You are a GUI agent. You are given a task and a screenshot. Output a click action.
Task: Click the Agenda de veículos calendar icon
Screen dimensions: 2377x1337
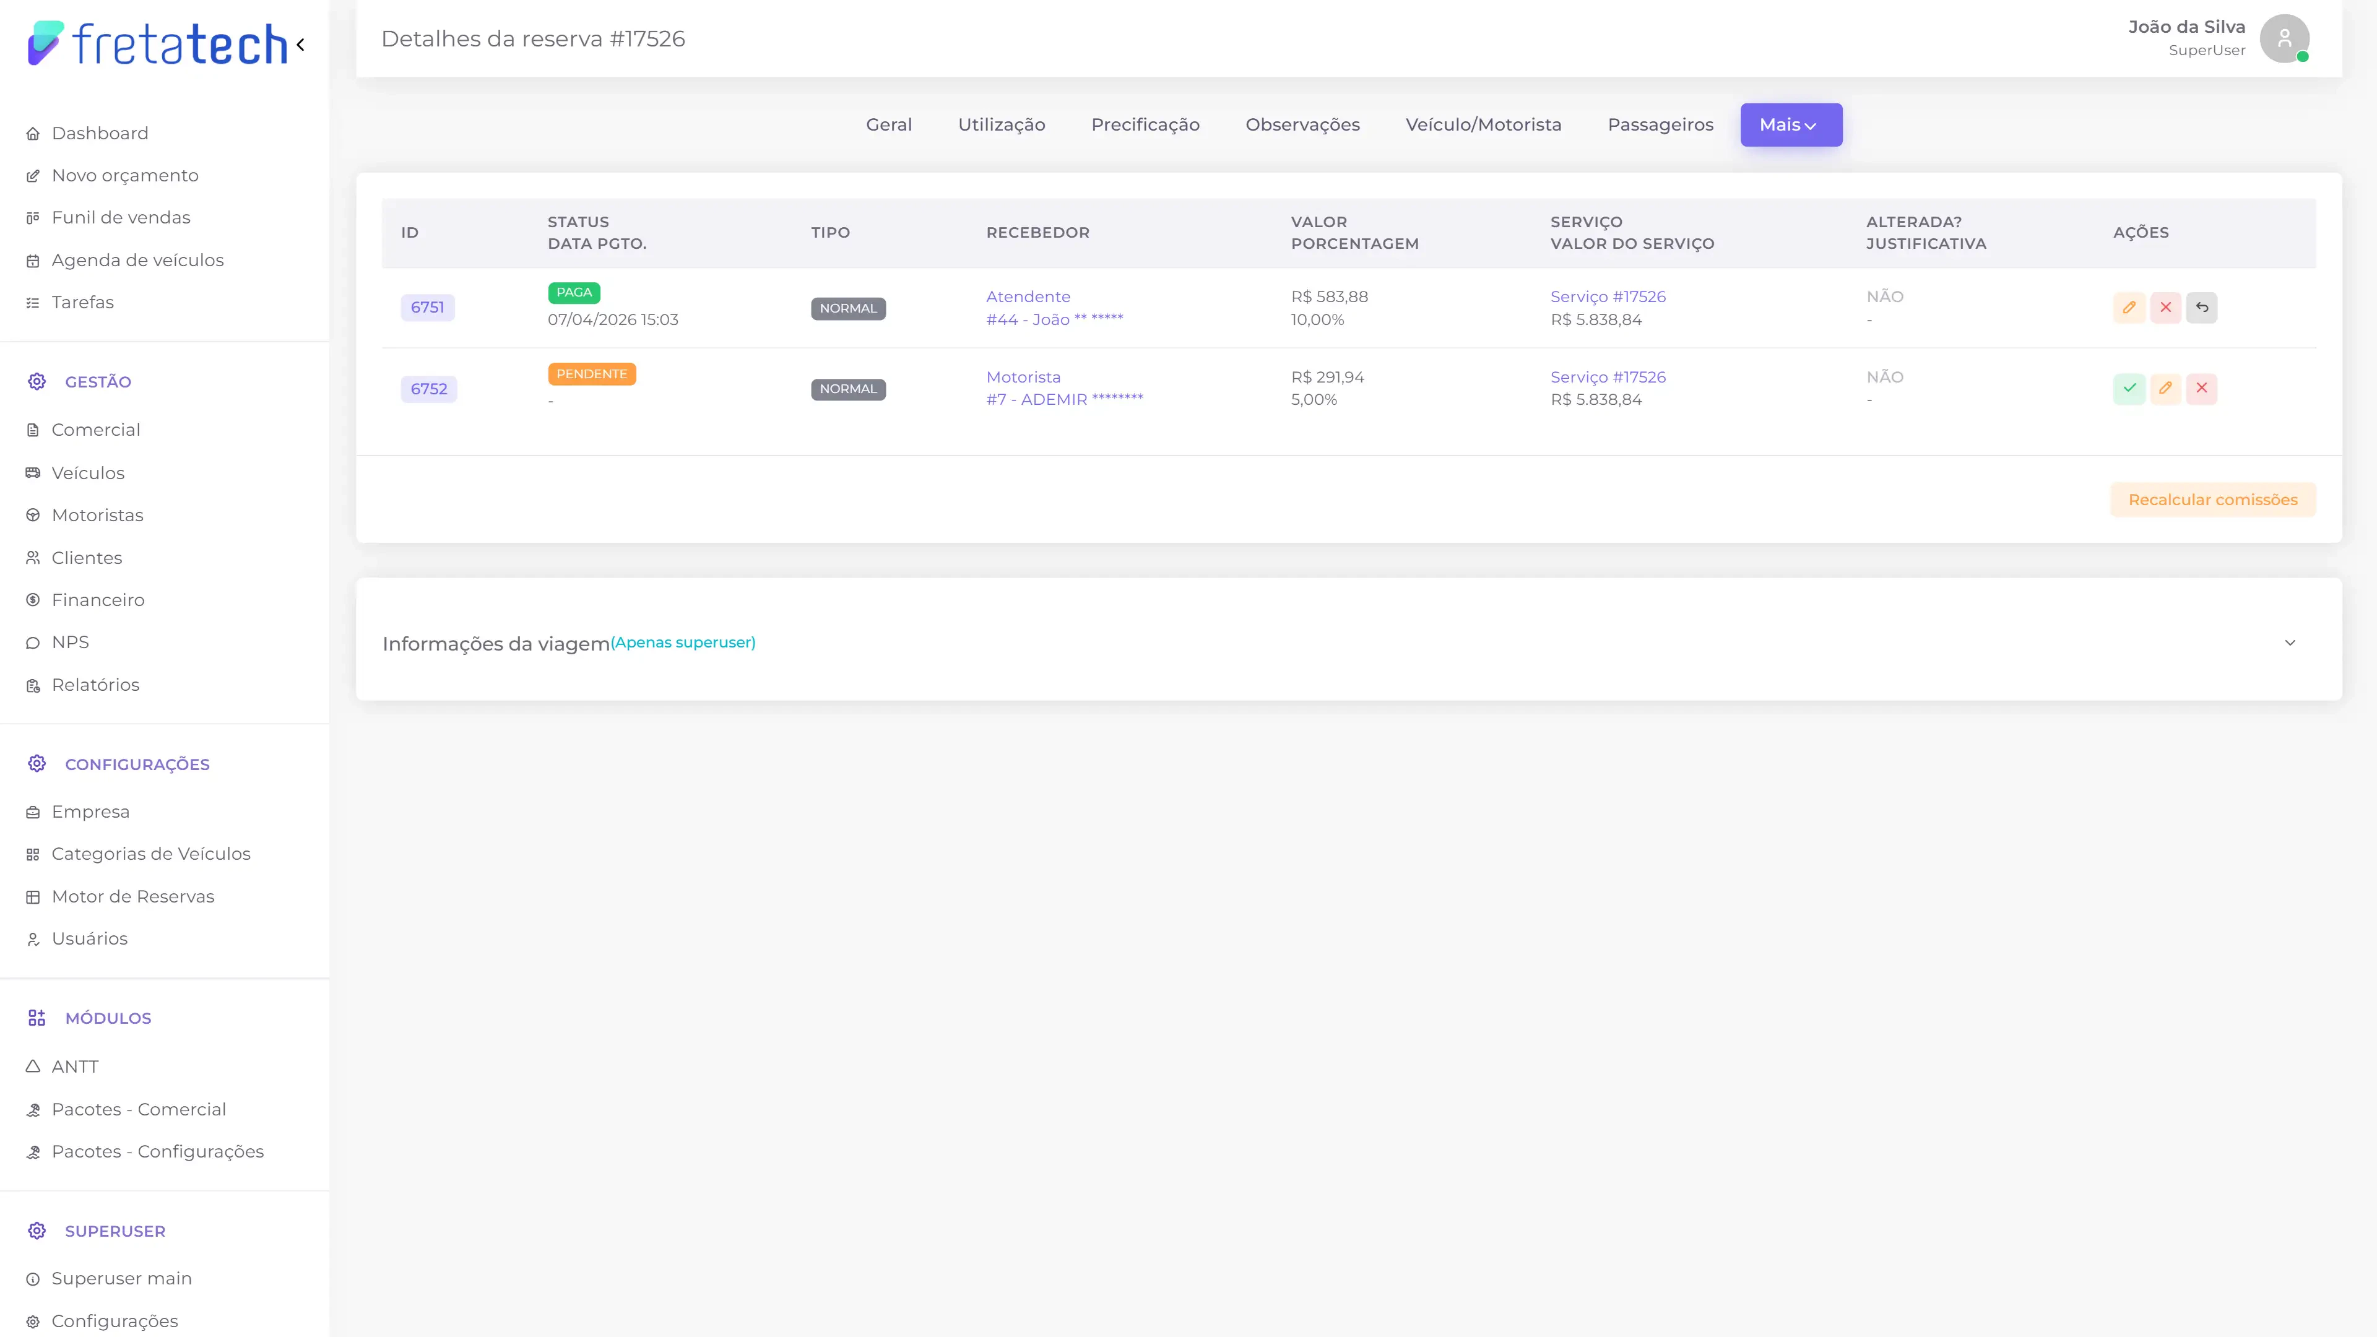[33, 261]
